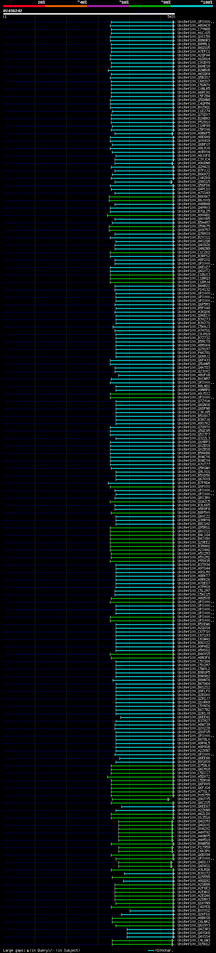
Task: Select hit label UniRef100_C5FZB4
Action: pyautogui.click(x=194, y=96)
